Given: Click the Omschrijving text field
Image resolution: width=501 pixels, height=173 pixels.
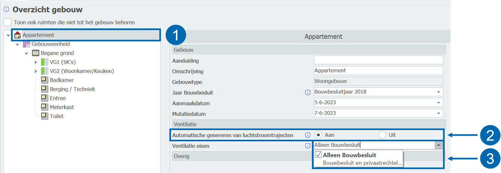Looking at the screenshot, I should pos(378,71).
